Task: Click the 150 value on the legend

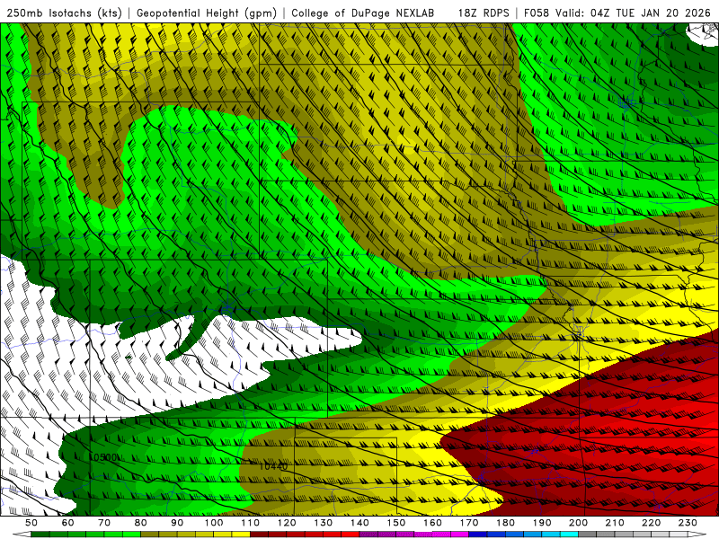Action: click(396, 523)
